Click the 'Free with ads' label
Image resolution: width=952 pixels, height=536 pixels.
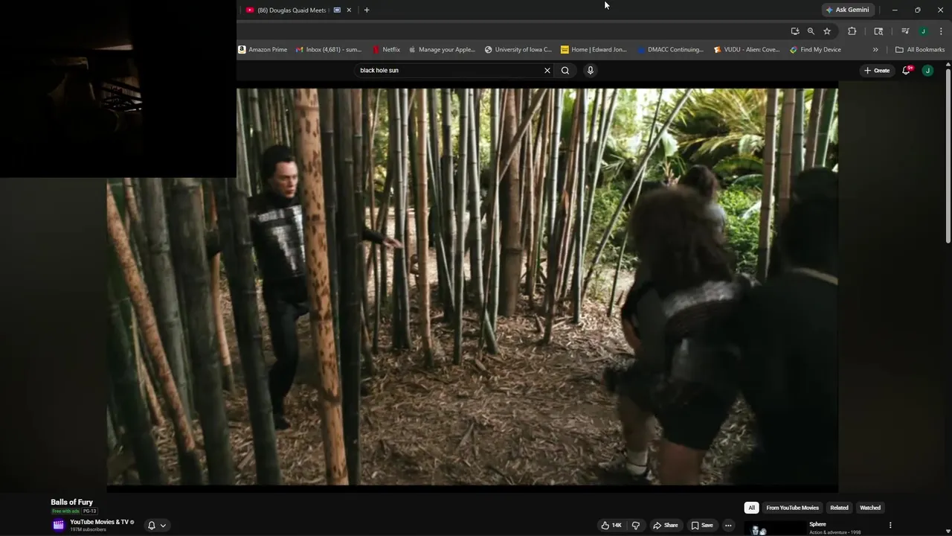[x=65, y=511]
